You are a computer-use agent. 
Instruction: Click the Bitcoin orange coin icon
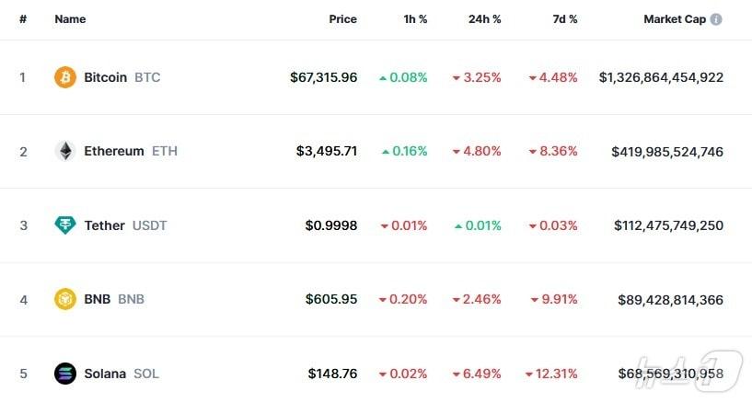tap(65, 77)
